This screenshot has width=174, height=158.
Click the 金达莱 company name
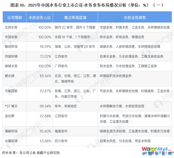(x=10, y=116)
